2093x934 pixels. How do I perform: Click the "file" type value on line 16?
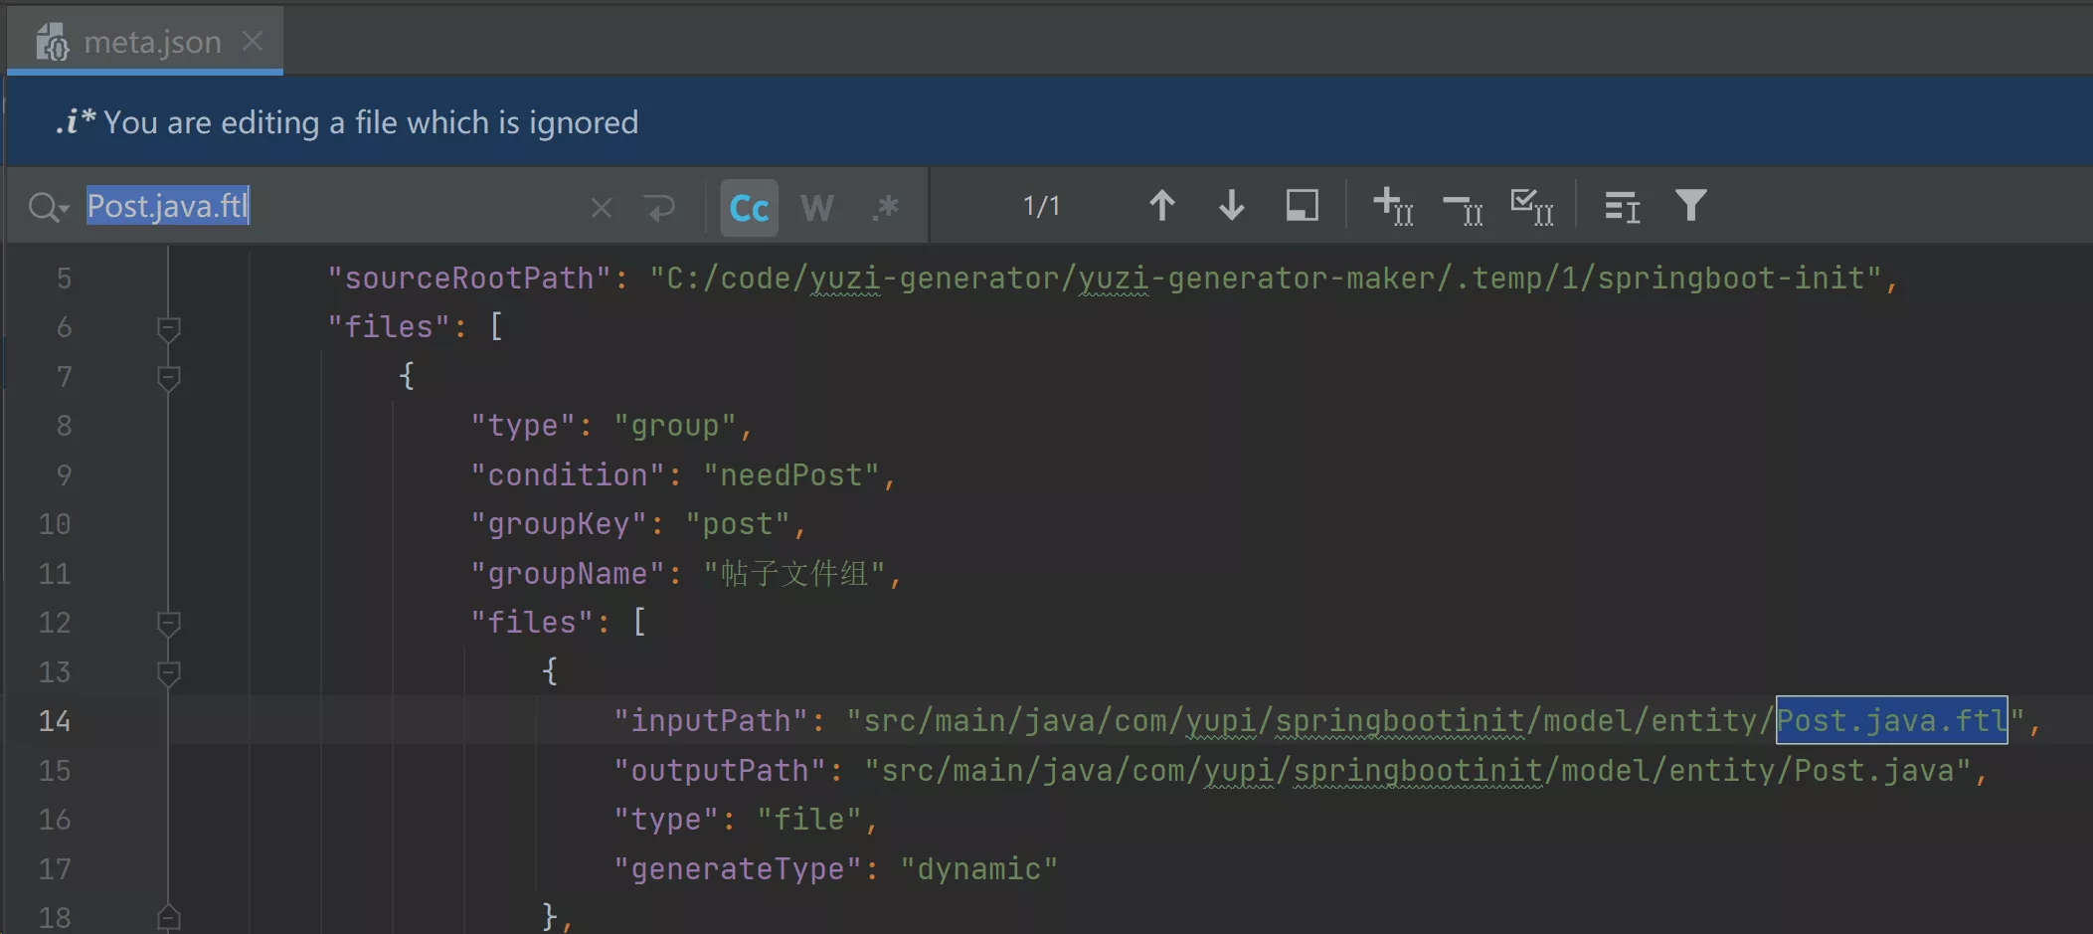pyautogui.click(x=808, y=819)
